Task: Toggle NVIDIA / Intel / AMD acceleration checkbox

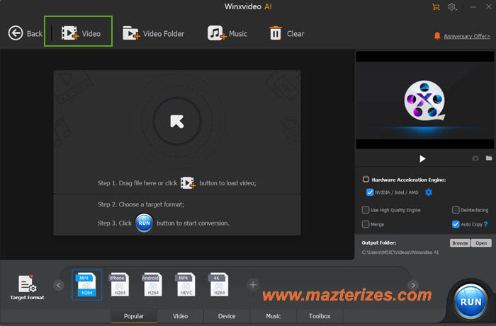Action: [369, 192]
